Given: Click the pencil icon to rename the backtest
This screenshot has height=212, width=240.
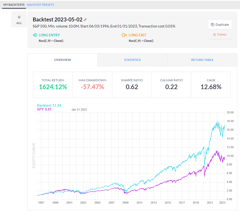Looking at the screenshot, I should coord(85,20).
